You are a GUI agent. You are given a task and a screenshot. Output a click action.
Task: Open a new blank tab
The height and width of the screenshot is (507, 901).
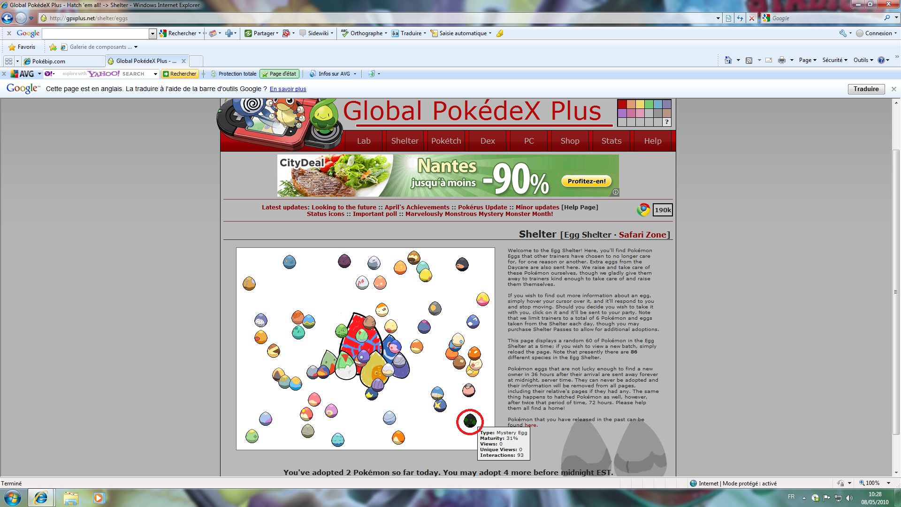(196, 61)
